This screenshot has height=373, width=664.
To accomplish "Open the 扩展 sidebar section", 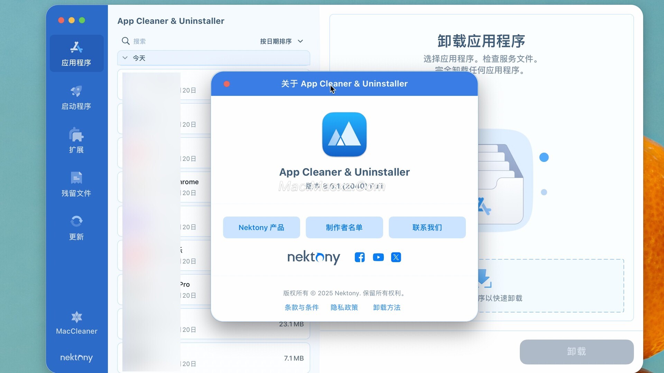I will point(76,141).
